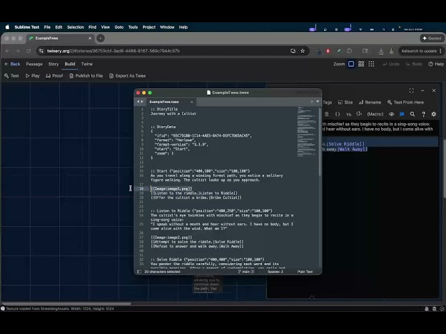
Task: Open the Project menu
Action: click(148, 27)
